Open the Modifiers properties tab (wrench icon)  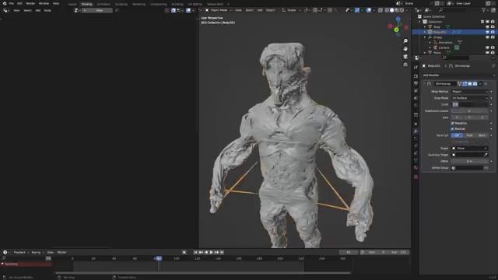tap(416, 131)
